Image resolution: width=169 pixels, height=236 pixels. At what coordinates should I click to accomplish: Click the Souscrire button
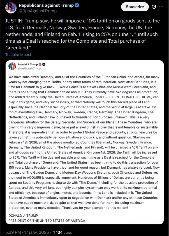[135, 7]
